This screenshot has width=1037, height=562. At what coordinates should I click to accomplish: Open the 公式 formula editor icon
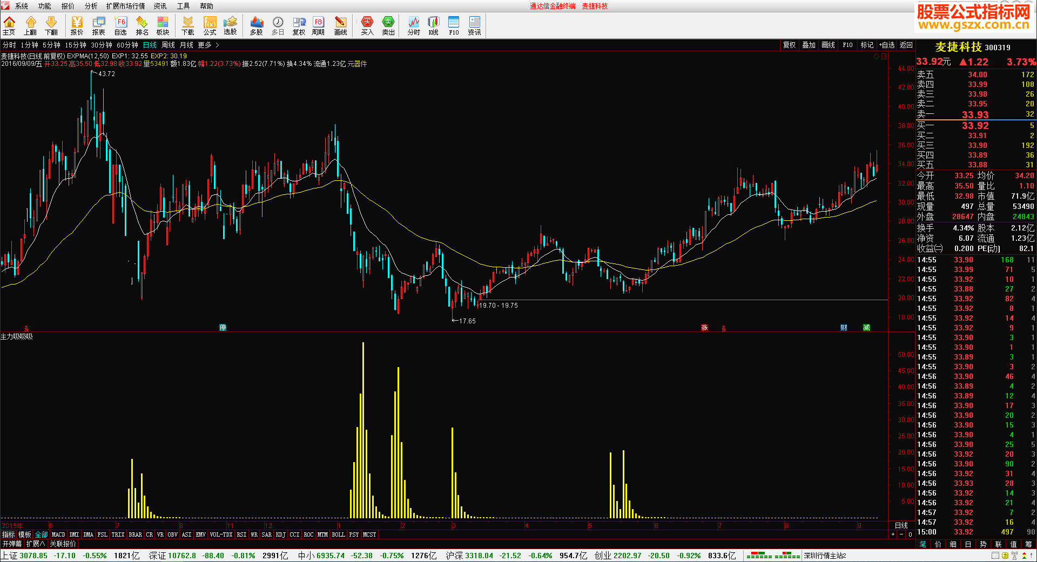point(210,25)
